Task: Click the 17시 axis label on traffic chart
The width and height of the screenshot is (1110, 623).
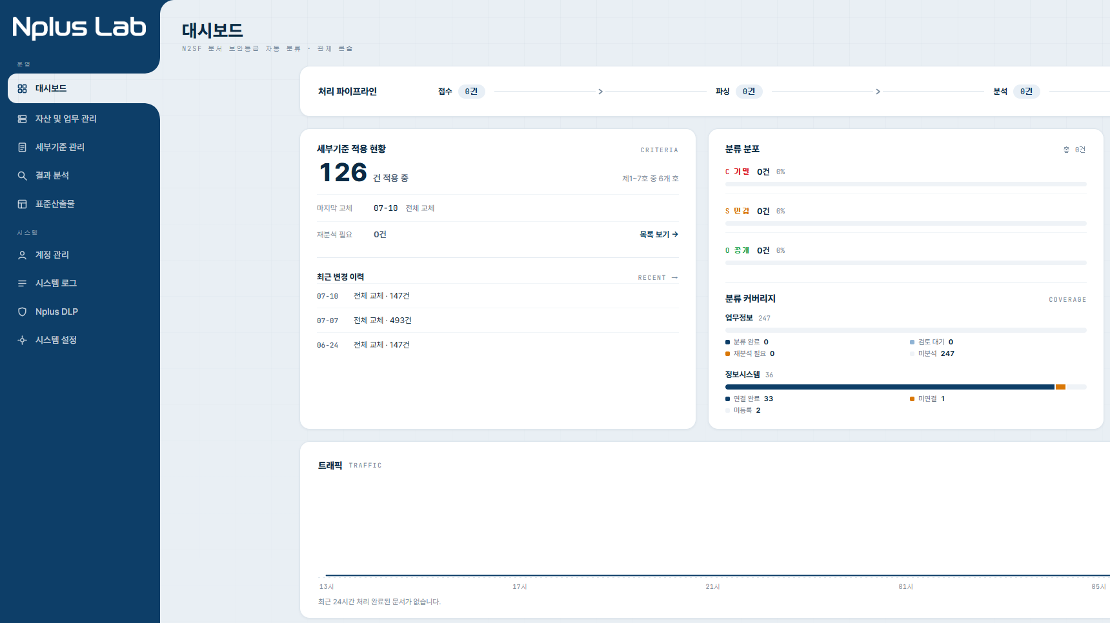Action: 520,587
